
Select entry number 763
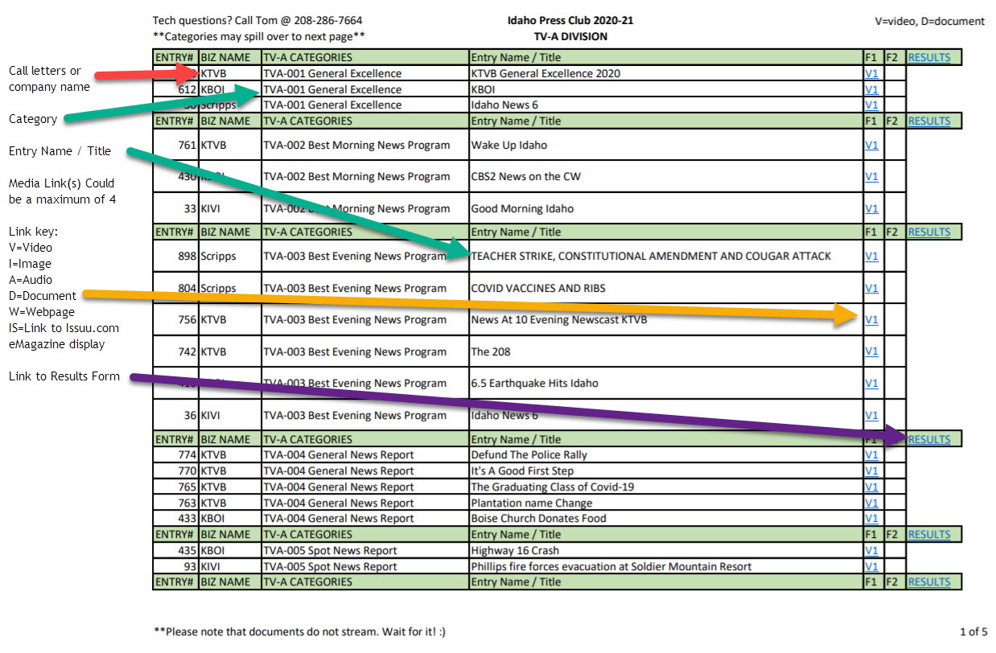[187, 503]
